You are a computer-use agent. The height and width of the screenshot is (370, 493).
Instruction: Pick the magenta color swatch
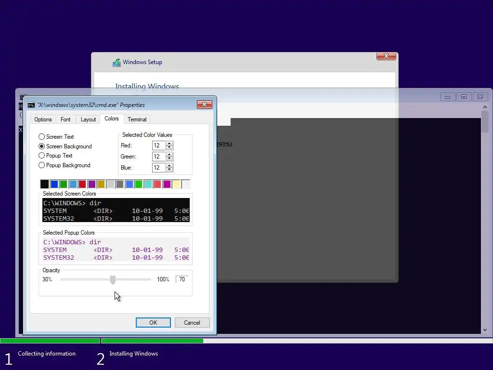point(167,184)
